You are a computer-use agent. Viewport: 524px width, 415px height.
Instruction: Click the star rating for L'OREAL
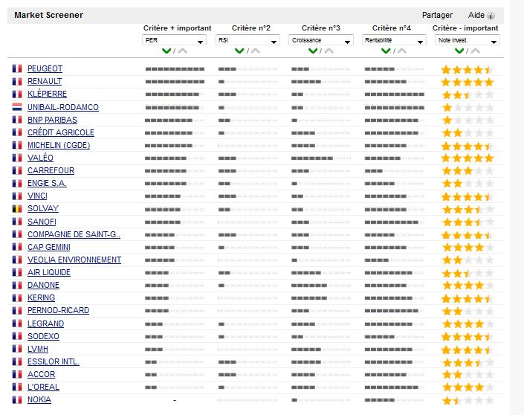[x=468, y=387]
